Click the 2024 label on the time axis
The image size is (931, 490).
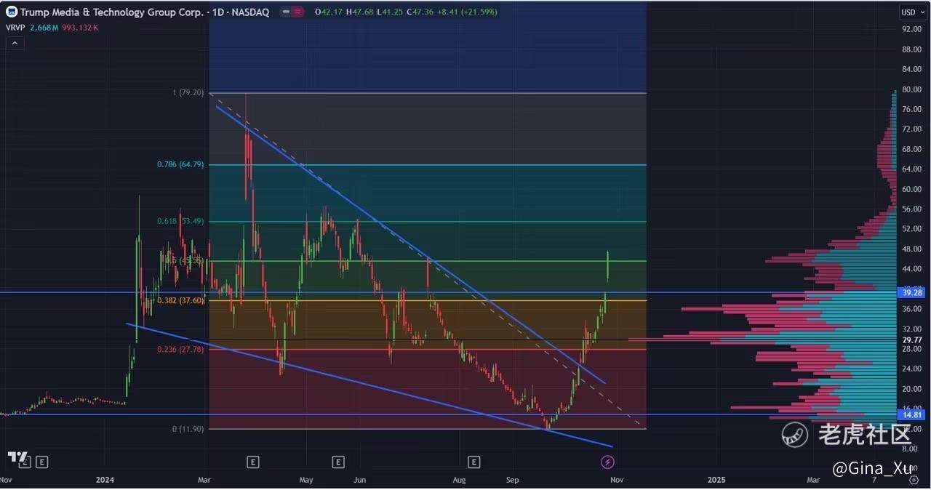[x=105, y=480]
